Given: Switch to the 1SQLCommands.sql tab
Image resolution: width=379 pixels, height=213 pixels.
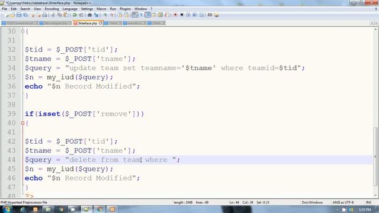Looking at the screenshot, I should (20, 23).
